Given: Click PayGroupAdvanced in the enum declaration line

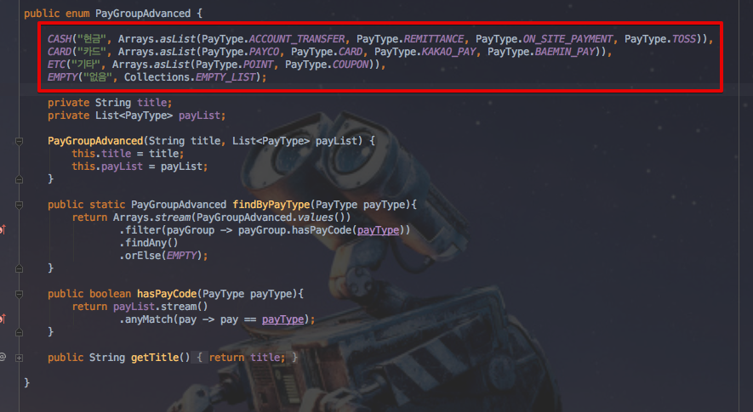Looking at the screenshot, I should [x=143, y=14].
